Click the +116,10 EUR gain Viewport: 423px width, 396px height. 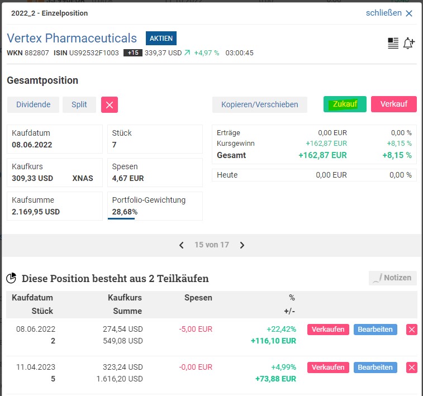tap(273, 341)
